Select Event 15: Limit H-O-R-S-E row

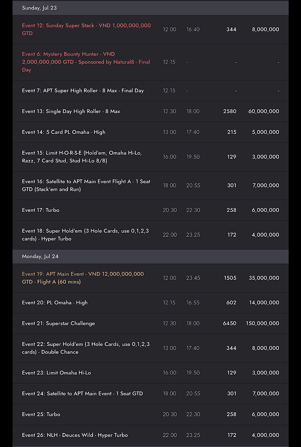click(x=150, y=157)
